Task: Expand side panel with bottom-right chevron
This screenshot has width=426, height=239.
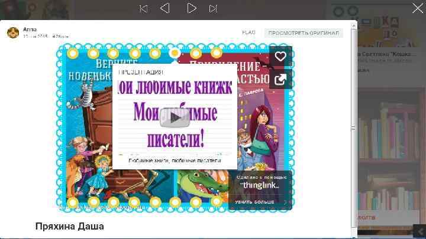Action: pos(419,231)
